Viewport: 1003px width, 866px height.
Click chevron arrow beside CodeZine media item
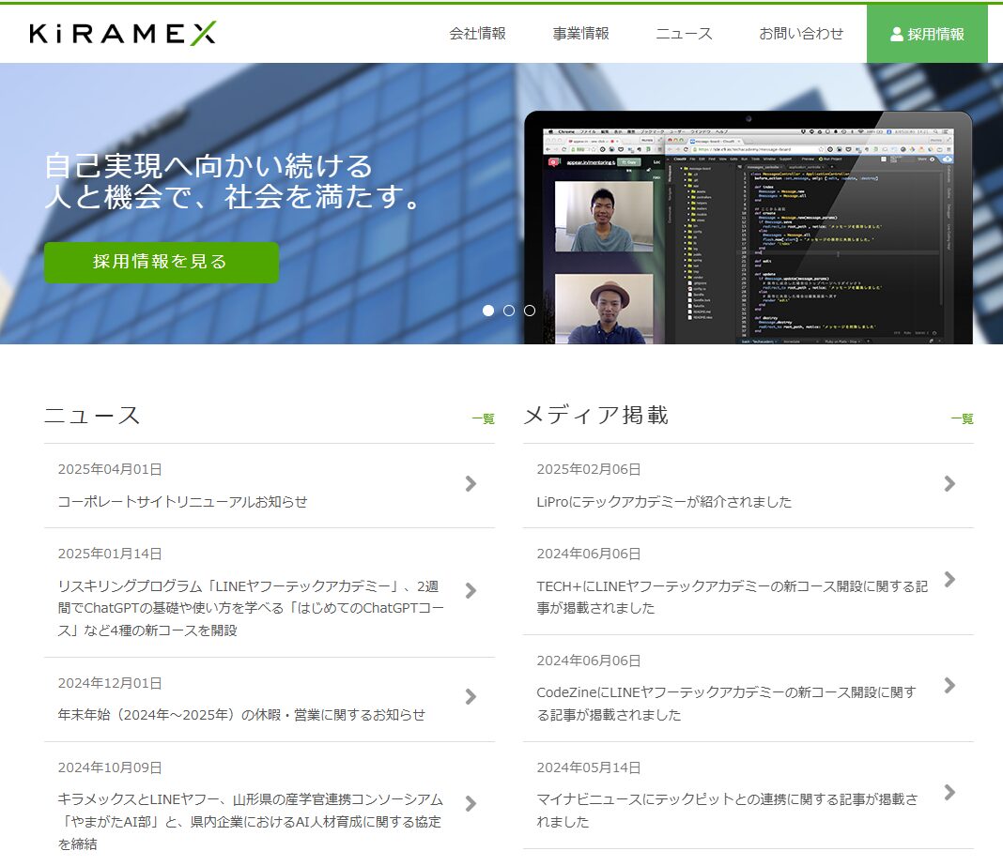click(x=949, y=685)
